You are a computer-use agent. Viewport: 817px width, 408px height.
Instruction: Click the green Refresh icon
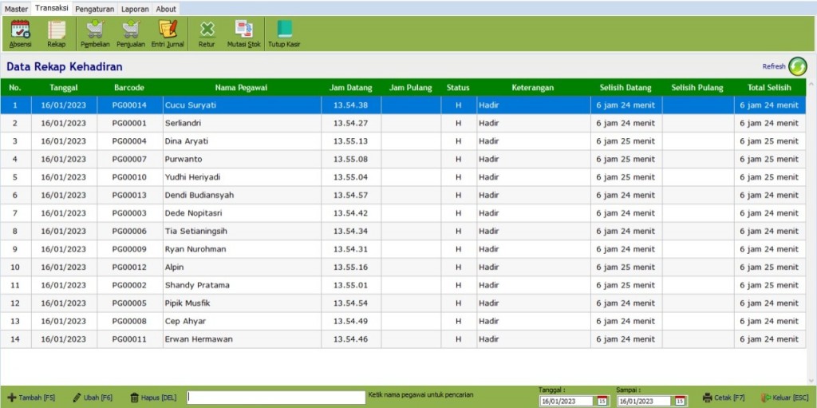797,66
